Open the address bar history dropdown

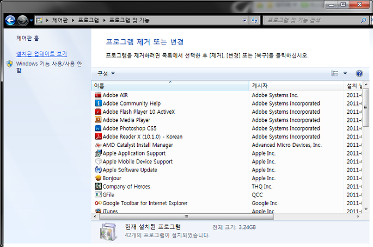click(244, 21)
